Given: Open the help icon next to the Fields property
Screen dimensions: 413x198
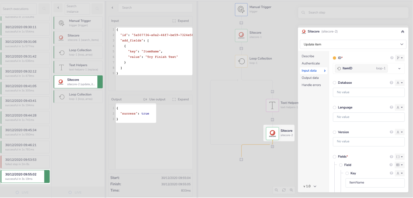Looking at the screenshot, I should [392, 156].
